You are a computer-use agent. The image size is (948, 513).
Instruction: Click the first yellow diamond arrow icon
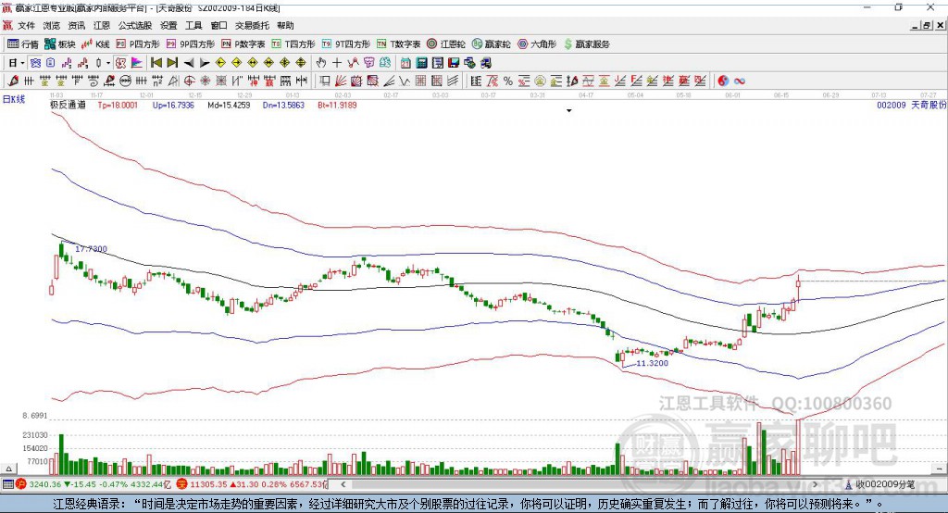(220, 63)
